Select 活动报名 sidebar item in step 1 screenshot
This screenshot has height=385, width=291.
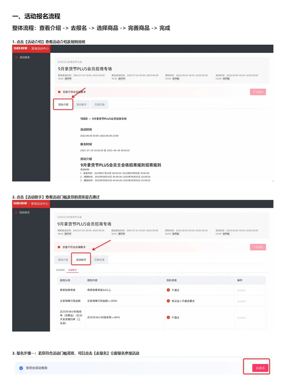click(x=25, y=57)
